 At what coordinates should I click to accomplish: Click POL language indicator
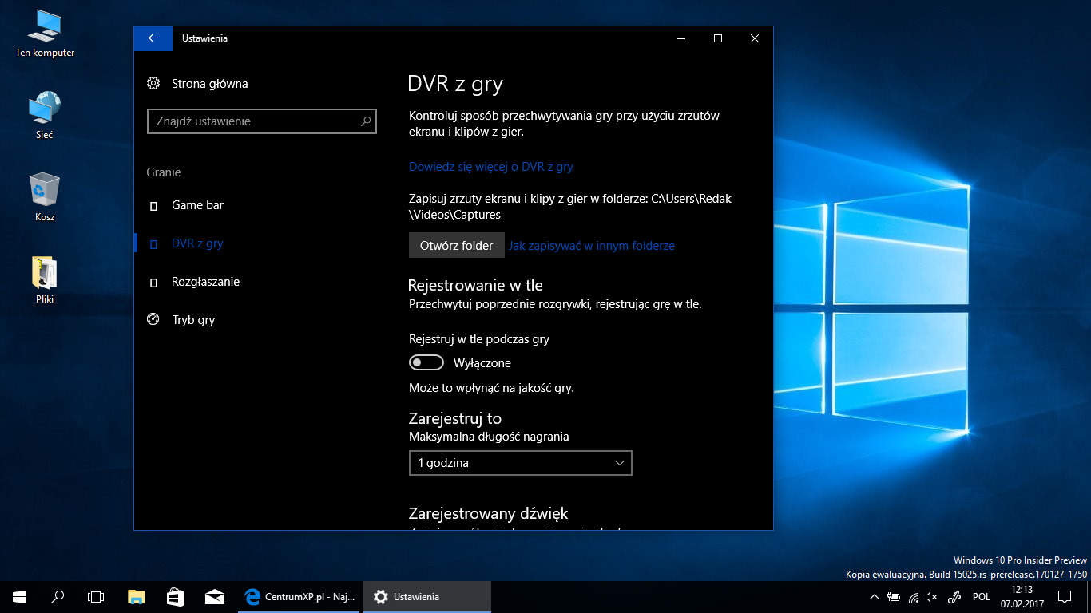click(x=982, y=597)
